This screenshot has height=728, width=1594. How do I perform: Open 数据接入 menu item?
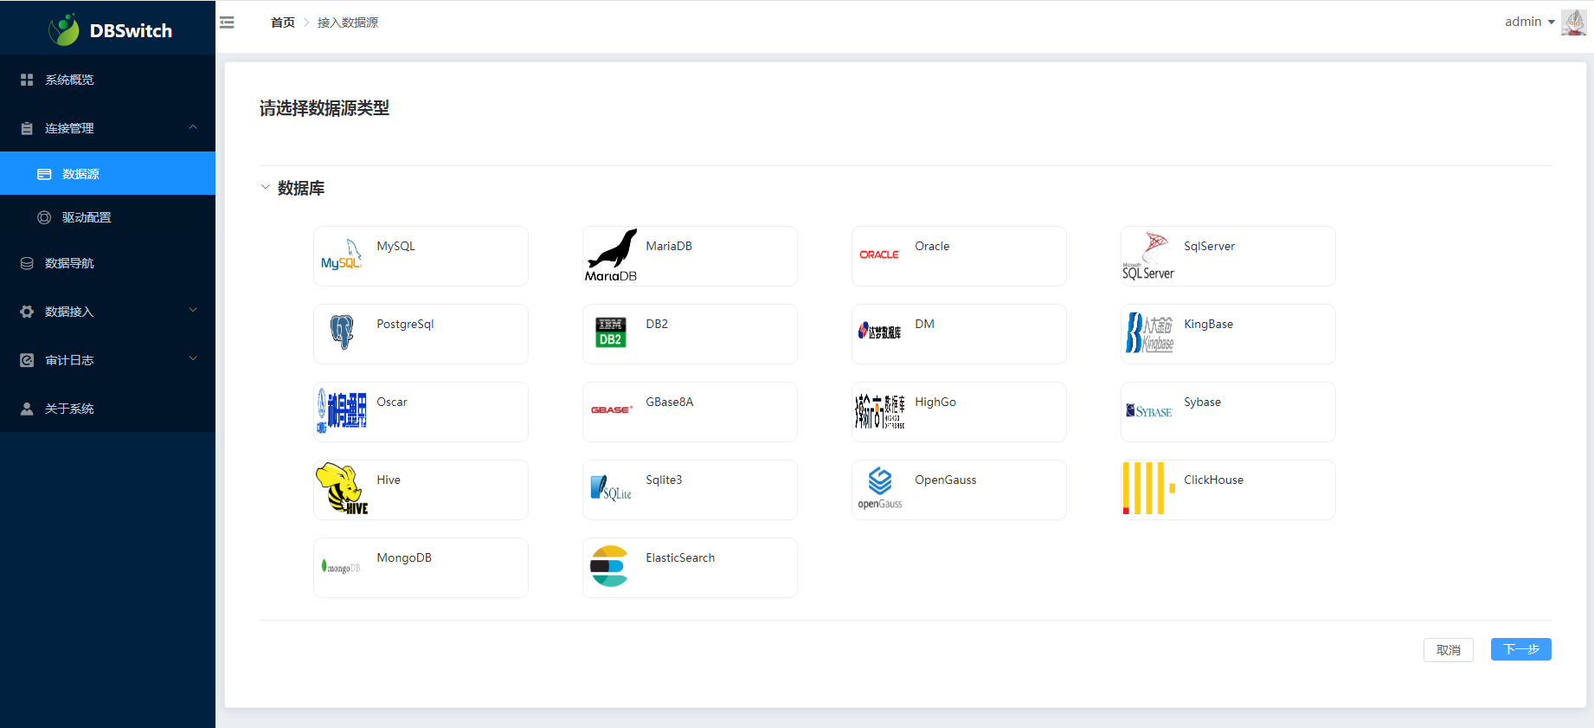[107, 312]
